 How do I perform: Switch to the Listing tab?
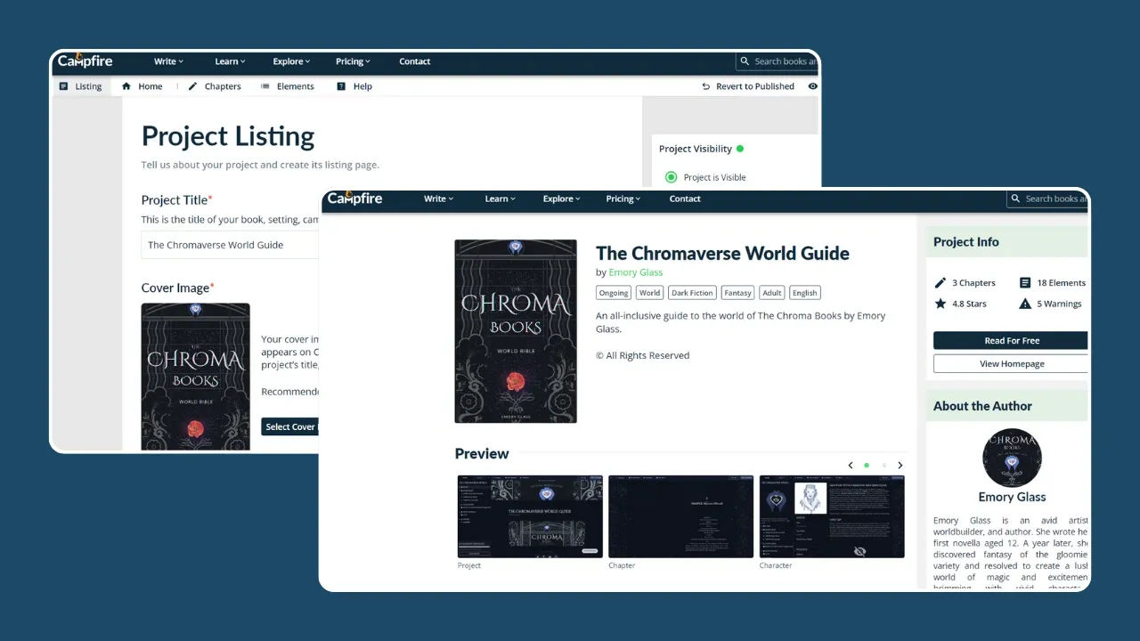[x=80, y=86]
